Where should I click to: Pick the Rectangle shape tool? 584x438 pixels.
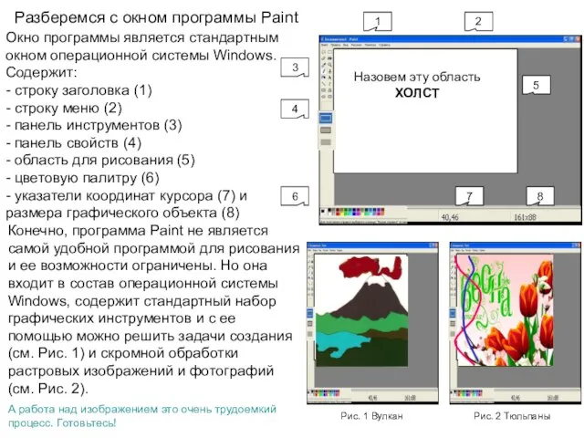[323, 90]
